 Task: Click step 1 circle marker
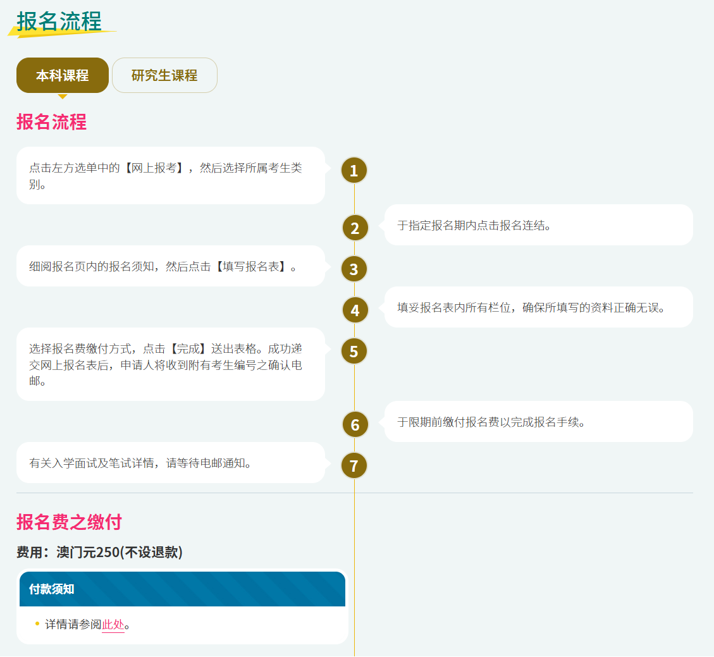354,170
